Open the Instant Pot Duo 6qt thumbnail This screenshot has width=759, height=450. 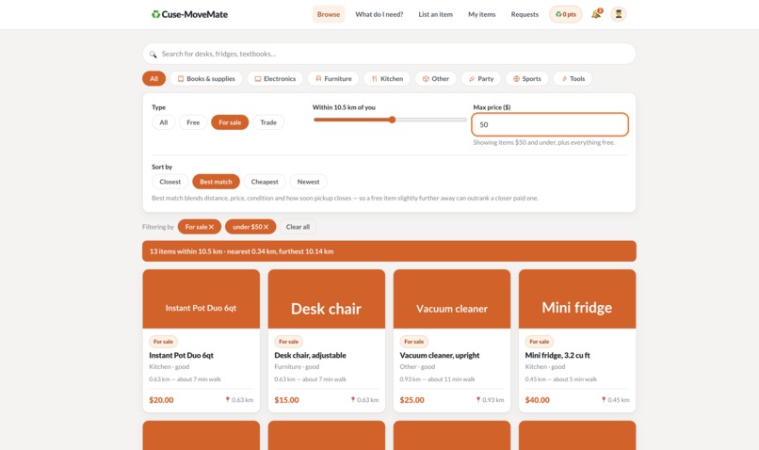202,299
